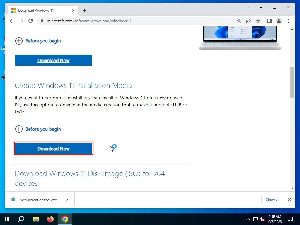The height and width of the screenshot is (225, 300).
Task: Open the clock and date flyout
Action: 275,219
